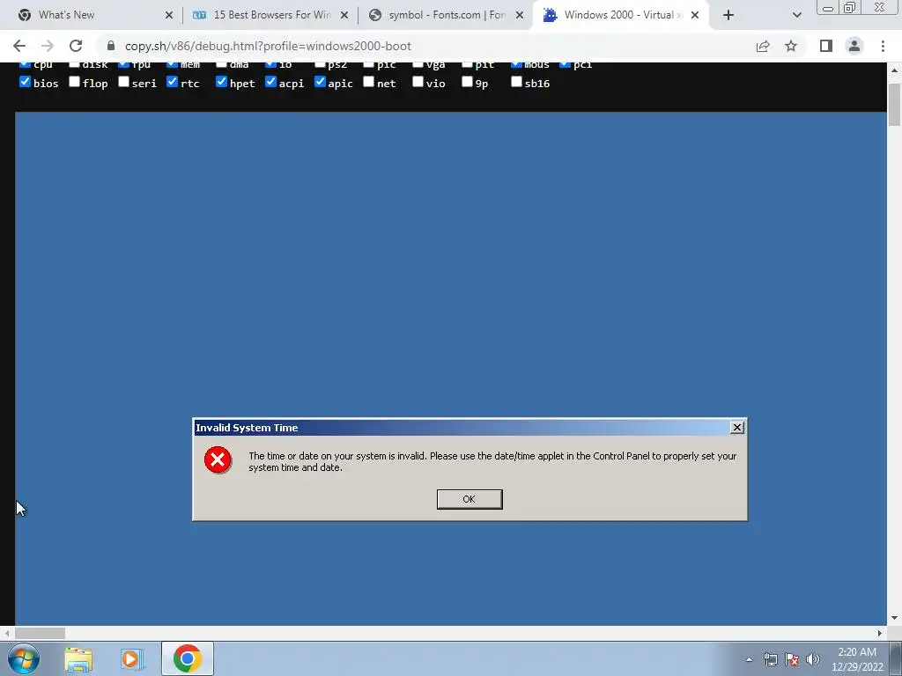Click the forward navigation arrow
This screenshot has height=676, width=902.
(48, 46)
